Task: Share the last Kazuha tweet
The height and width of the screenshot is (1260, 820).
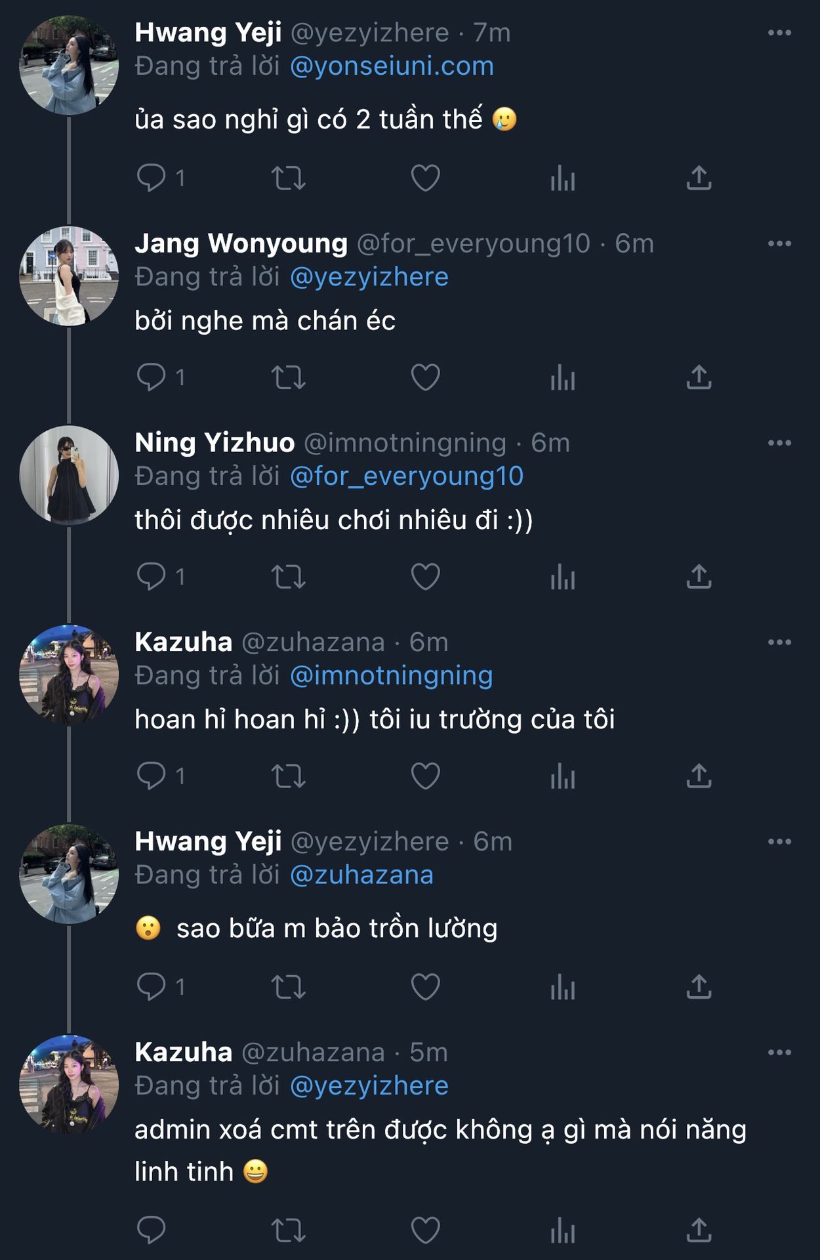Action: 699,1230
